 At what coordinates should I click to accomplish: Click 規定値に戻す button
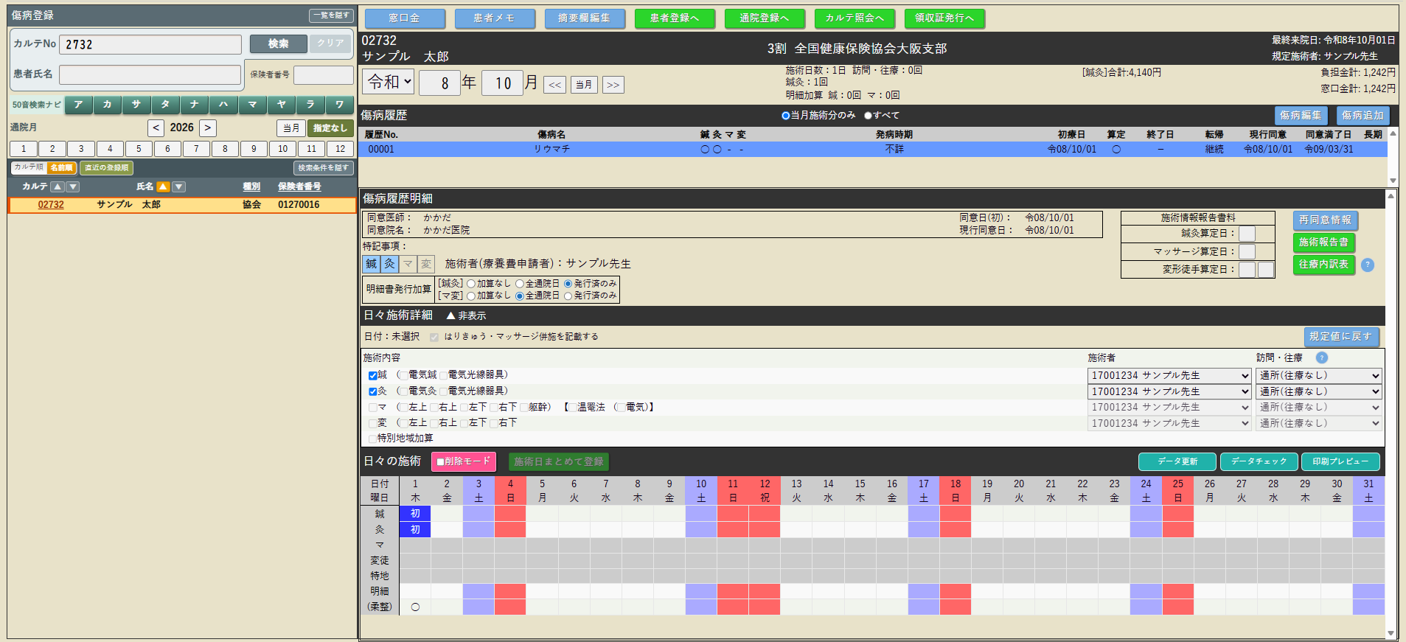click(1341, 337)
